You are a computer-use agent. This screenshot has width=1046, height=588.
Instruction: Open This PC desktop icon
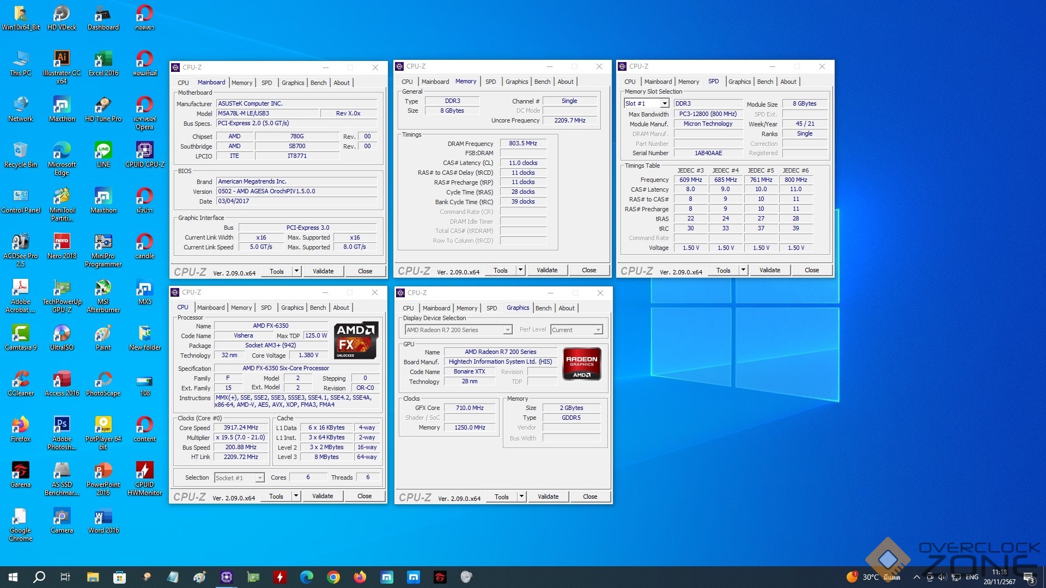(x=21, y=63)
